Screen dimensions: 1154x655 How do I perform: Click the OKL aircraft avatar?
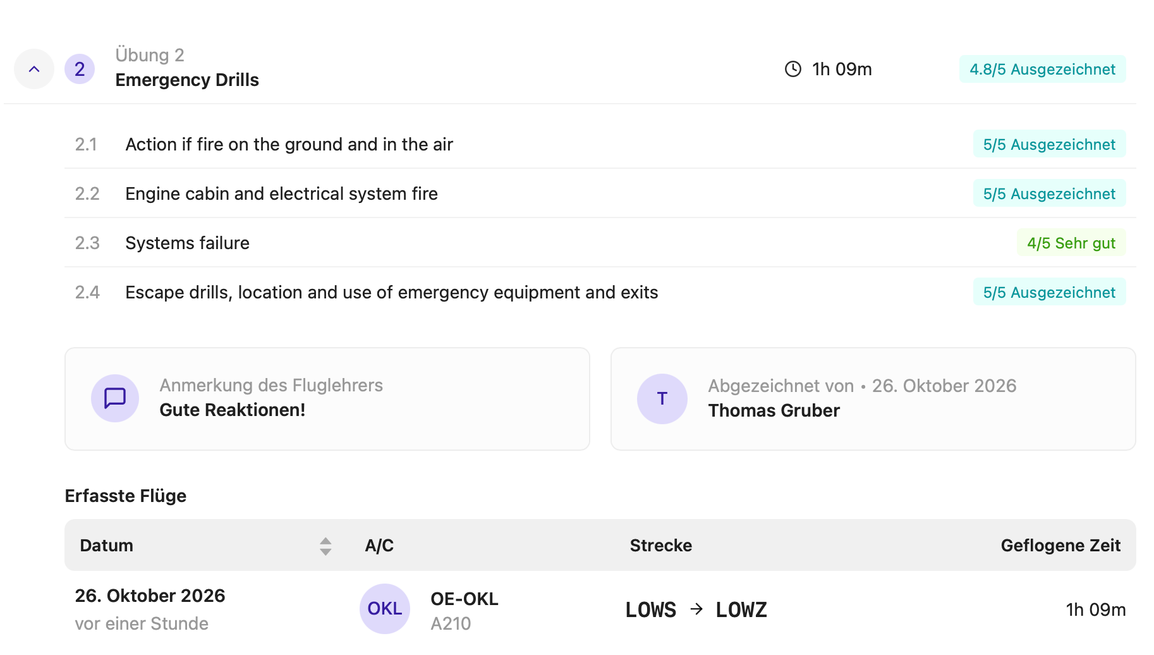click(384, 608)
